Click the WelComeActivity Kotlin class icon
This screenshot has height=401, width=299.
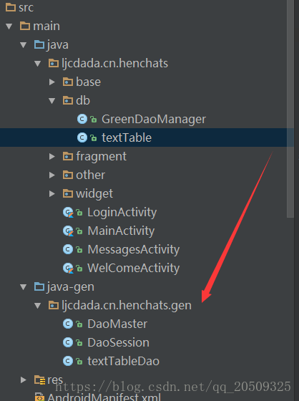click(68, 269)
